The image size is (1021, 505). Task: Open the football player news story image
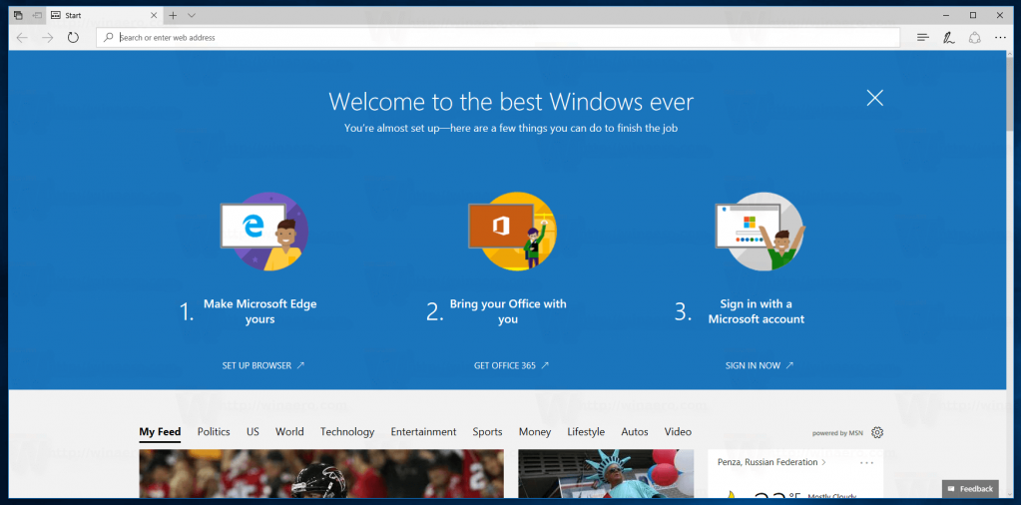coord(321,473)
